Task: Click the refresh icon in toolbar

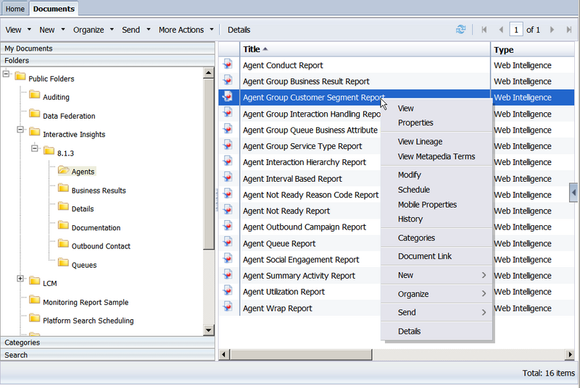Action: [x=460, y=30]
